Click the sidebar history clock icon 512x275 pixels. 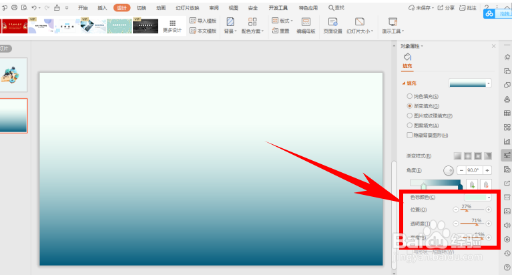pyautogui.click(x=507, y=254)
